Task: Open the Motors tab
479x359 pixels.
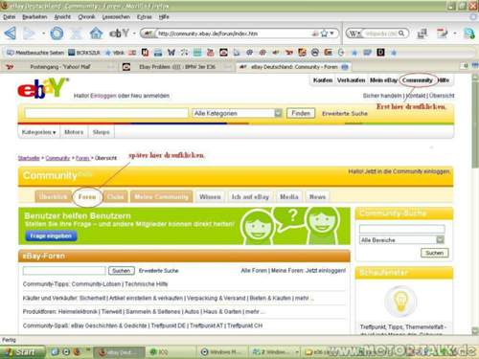Action: coord(74,132)
